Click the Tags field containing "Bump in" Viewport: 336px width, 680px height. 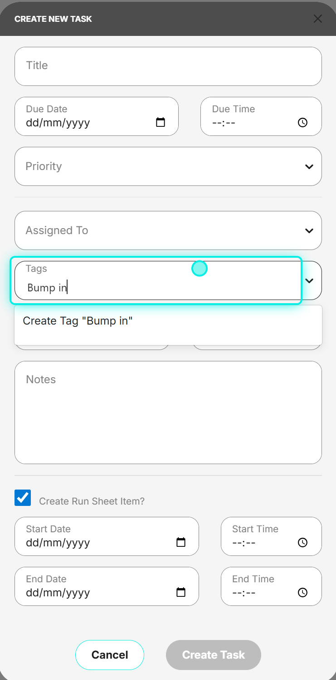(x=157, y=280)
